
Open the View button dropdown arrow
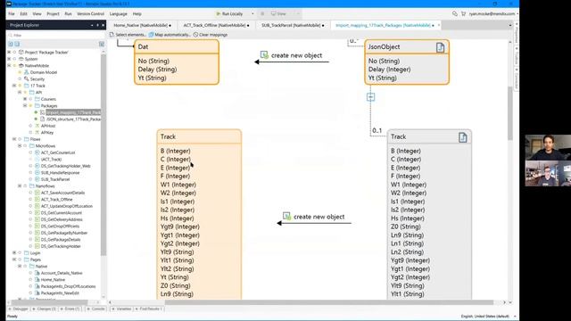click(x=298, y=14)
